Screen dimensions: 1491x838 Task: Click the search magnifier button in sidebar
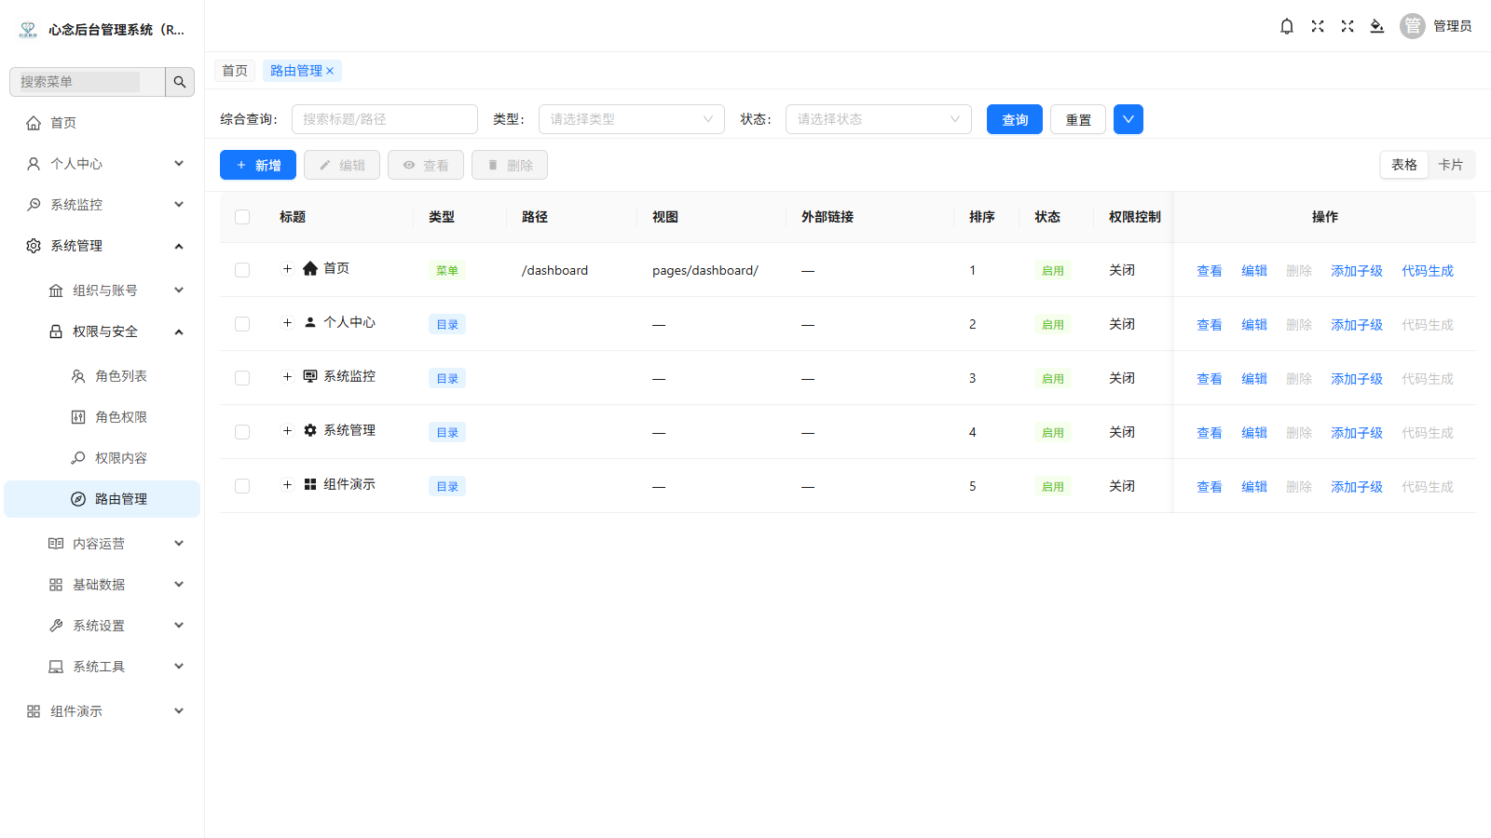tap(180, 82)
